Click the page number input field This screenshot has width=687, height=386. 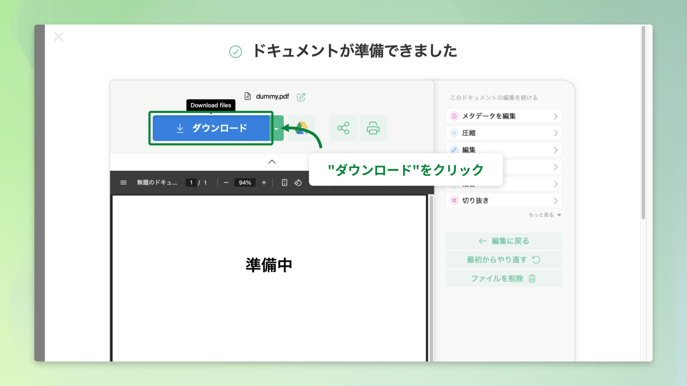tap(191, 183)
